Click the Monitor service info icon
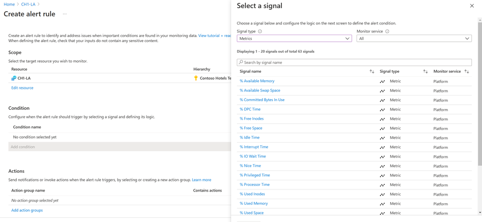This screenshot has height=222, width=482. coord(387,31)
